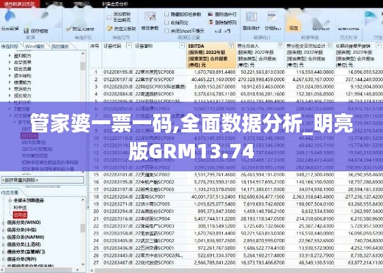This screenshot has width=383, height=273.
Task: Click the 按拼音查找指标 search field
Action: click(42, 180)
